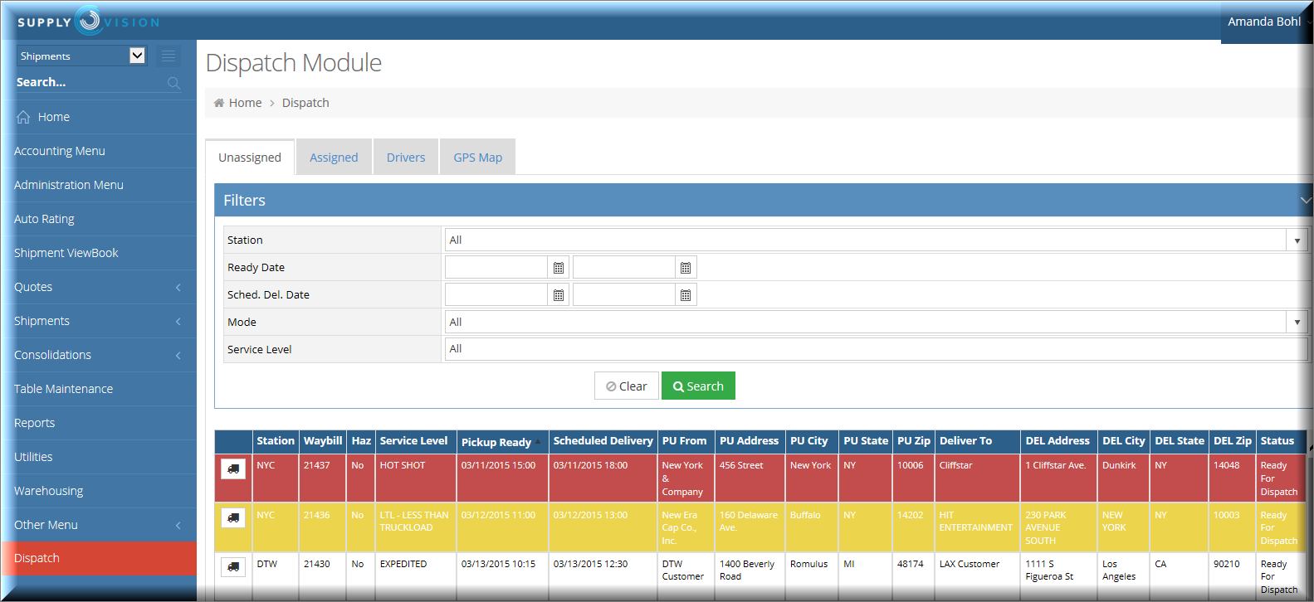This screenshot has height=602, width=1314.
Task: Click truck icon for waybill 21437
Action: pyautogui.click(x=233, y=469)
